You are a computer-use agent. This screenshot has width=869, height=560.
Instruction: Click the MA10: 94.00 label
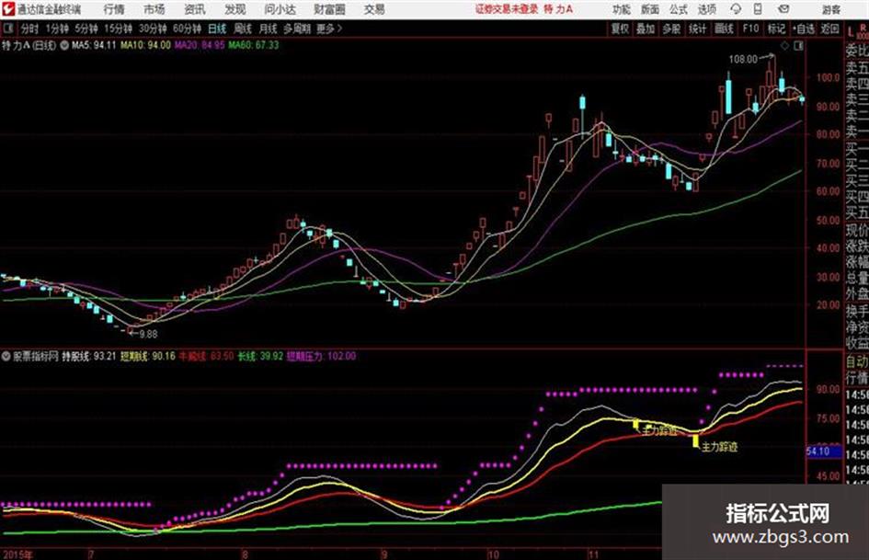click(x=146, y=45)
